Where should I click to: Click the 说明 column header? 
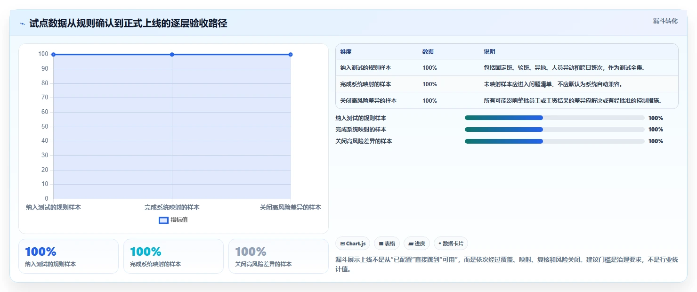[489, 52]
